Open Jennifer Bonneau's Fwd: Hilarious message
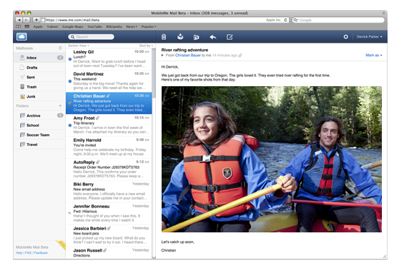 (x=109, y=213)
